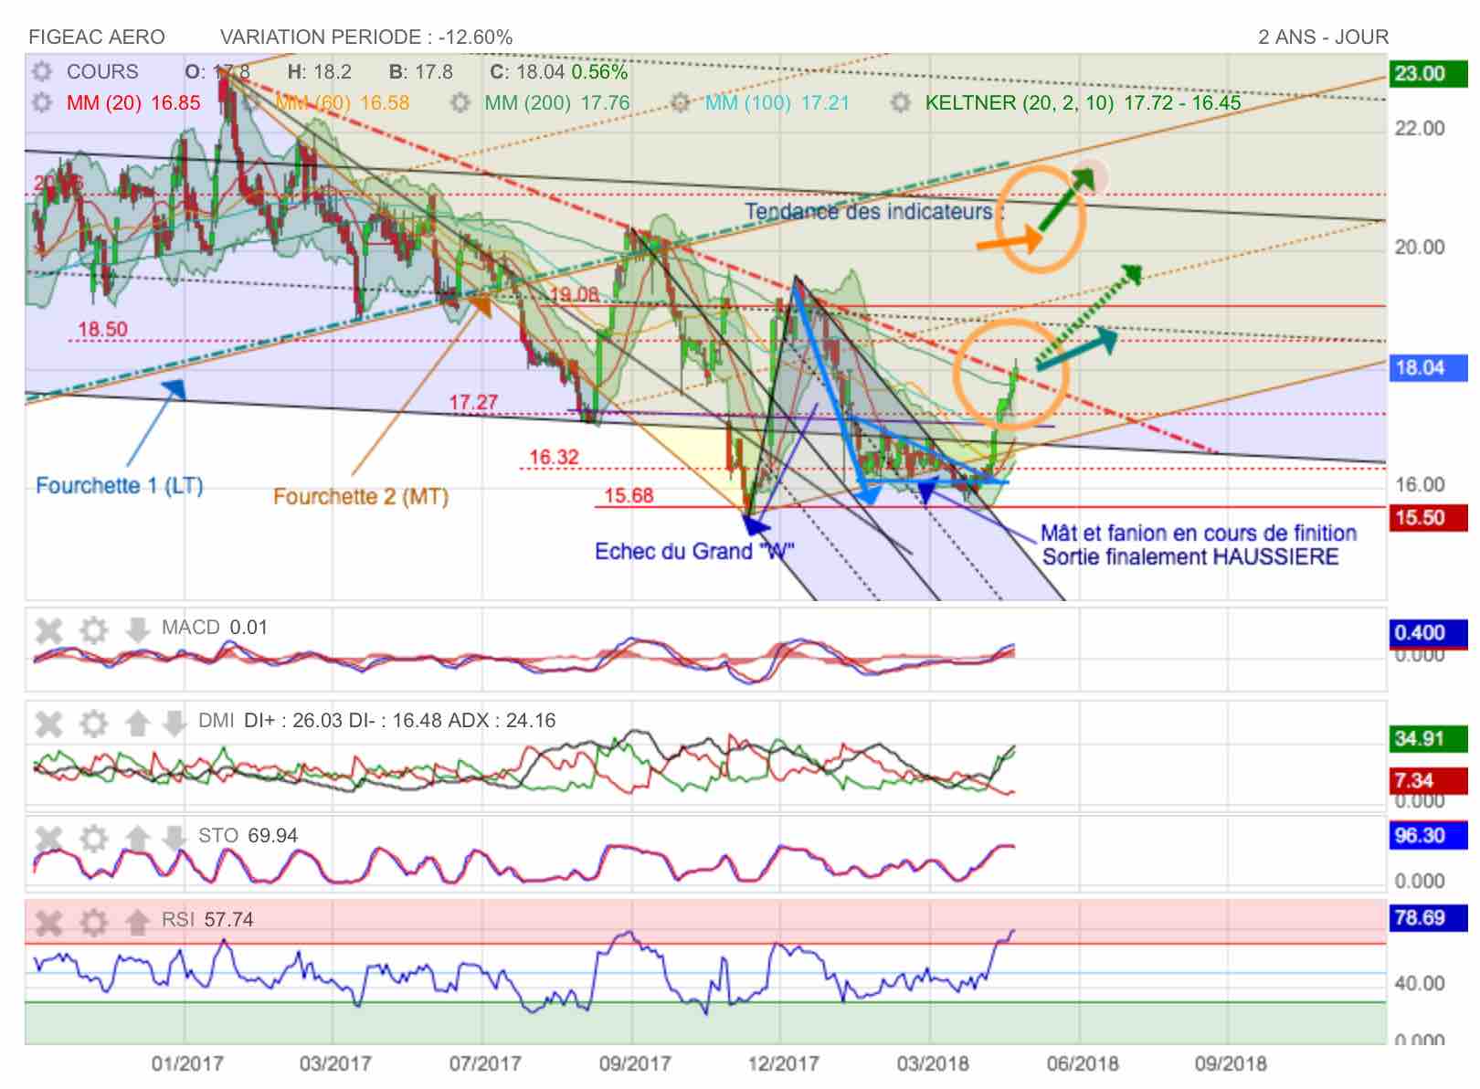
Task: Click the MACD 0.01 label
Action: [x=215, y=628]
